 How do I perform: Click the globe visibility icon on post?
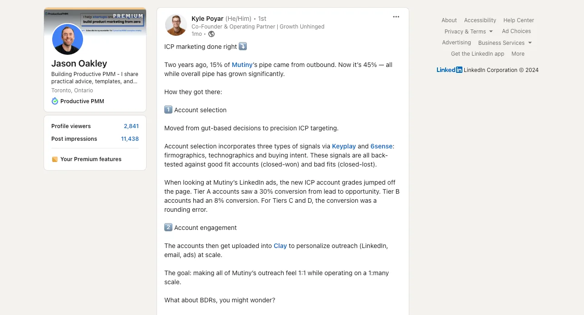(211, 34)
